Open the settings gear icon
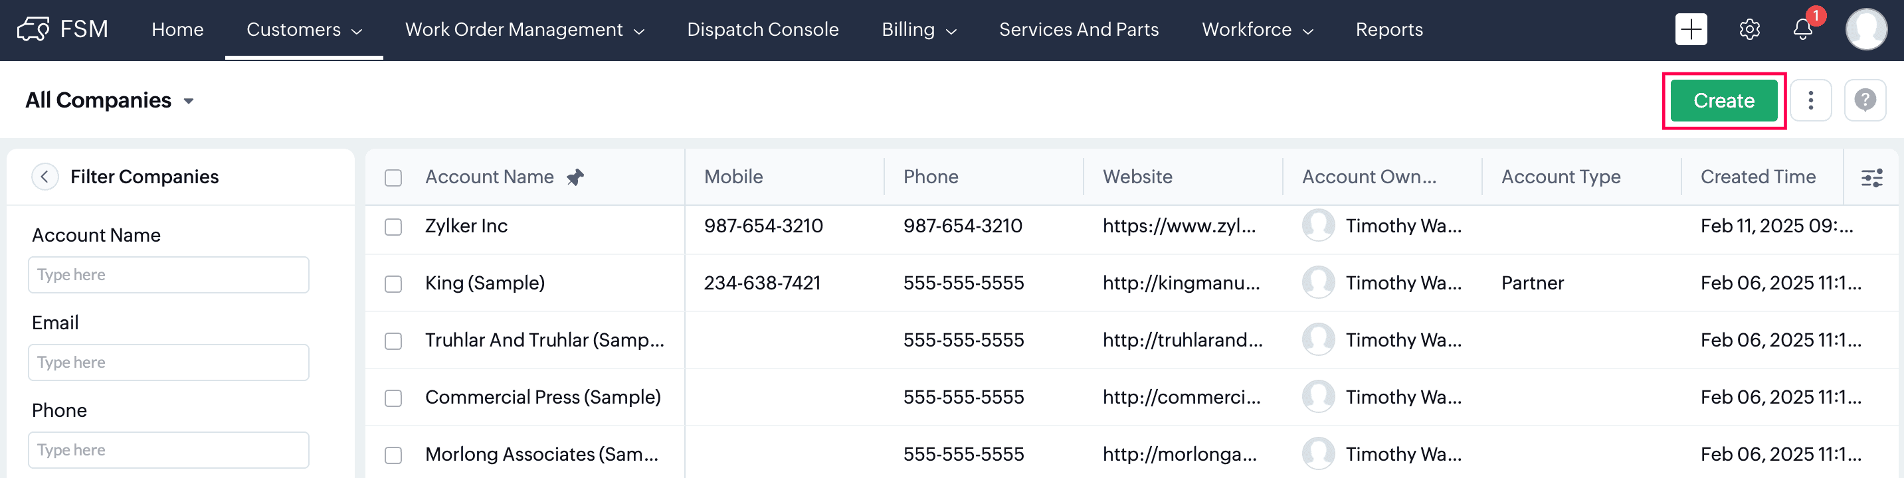1904x478 pixels. click(x=1749, y=30)
